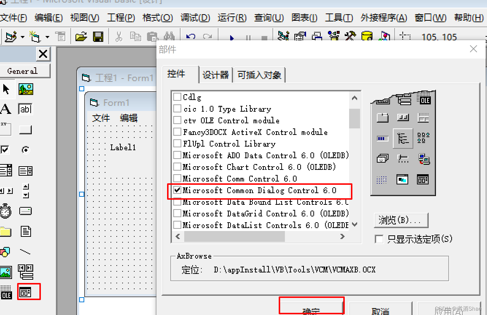487x315 pixels.
Task: Select the Timer control in the toolbox
Action: pyautogui.click(x=5, y=211)
